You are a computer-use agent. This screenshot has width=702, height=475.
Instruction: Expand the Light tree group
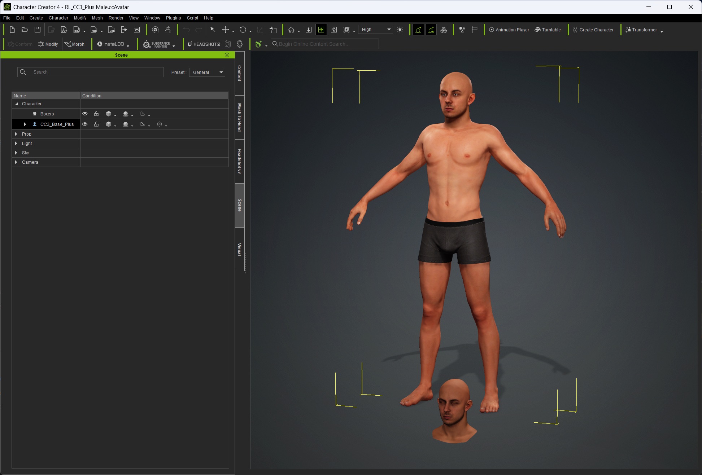(16, 143)
